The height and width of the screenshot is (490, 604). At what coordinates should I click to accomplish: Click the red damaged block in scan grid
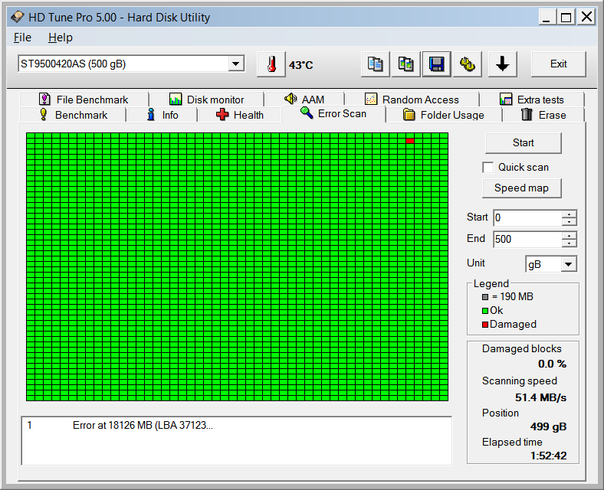[410, 141]
